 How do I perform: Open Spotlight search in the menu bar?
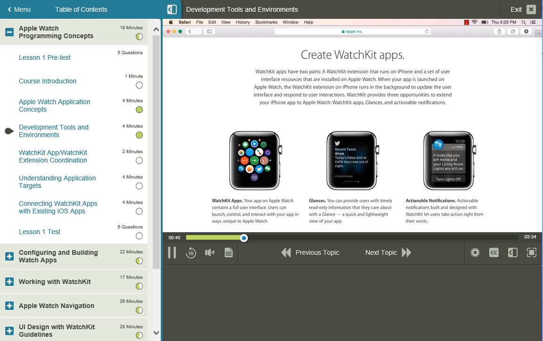point(524,22)
